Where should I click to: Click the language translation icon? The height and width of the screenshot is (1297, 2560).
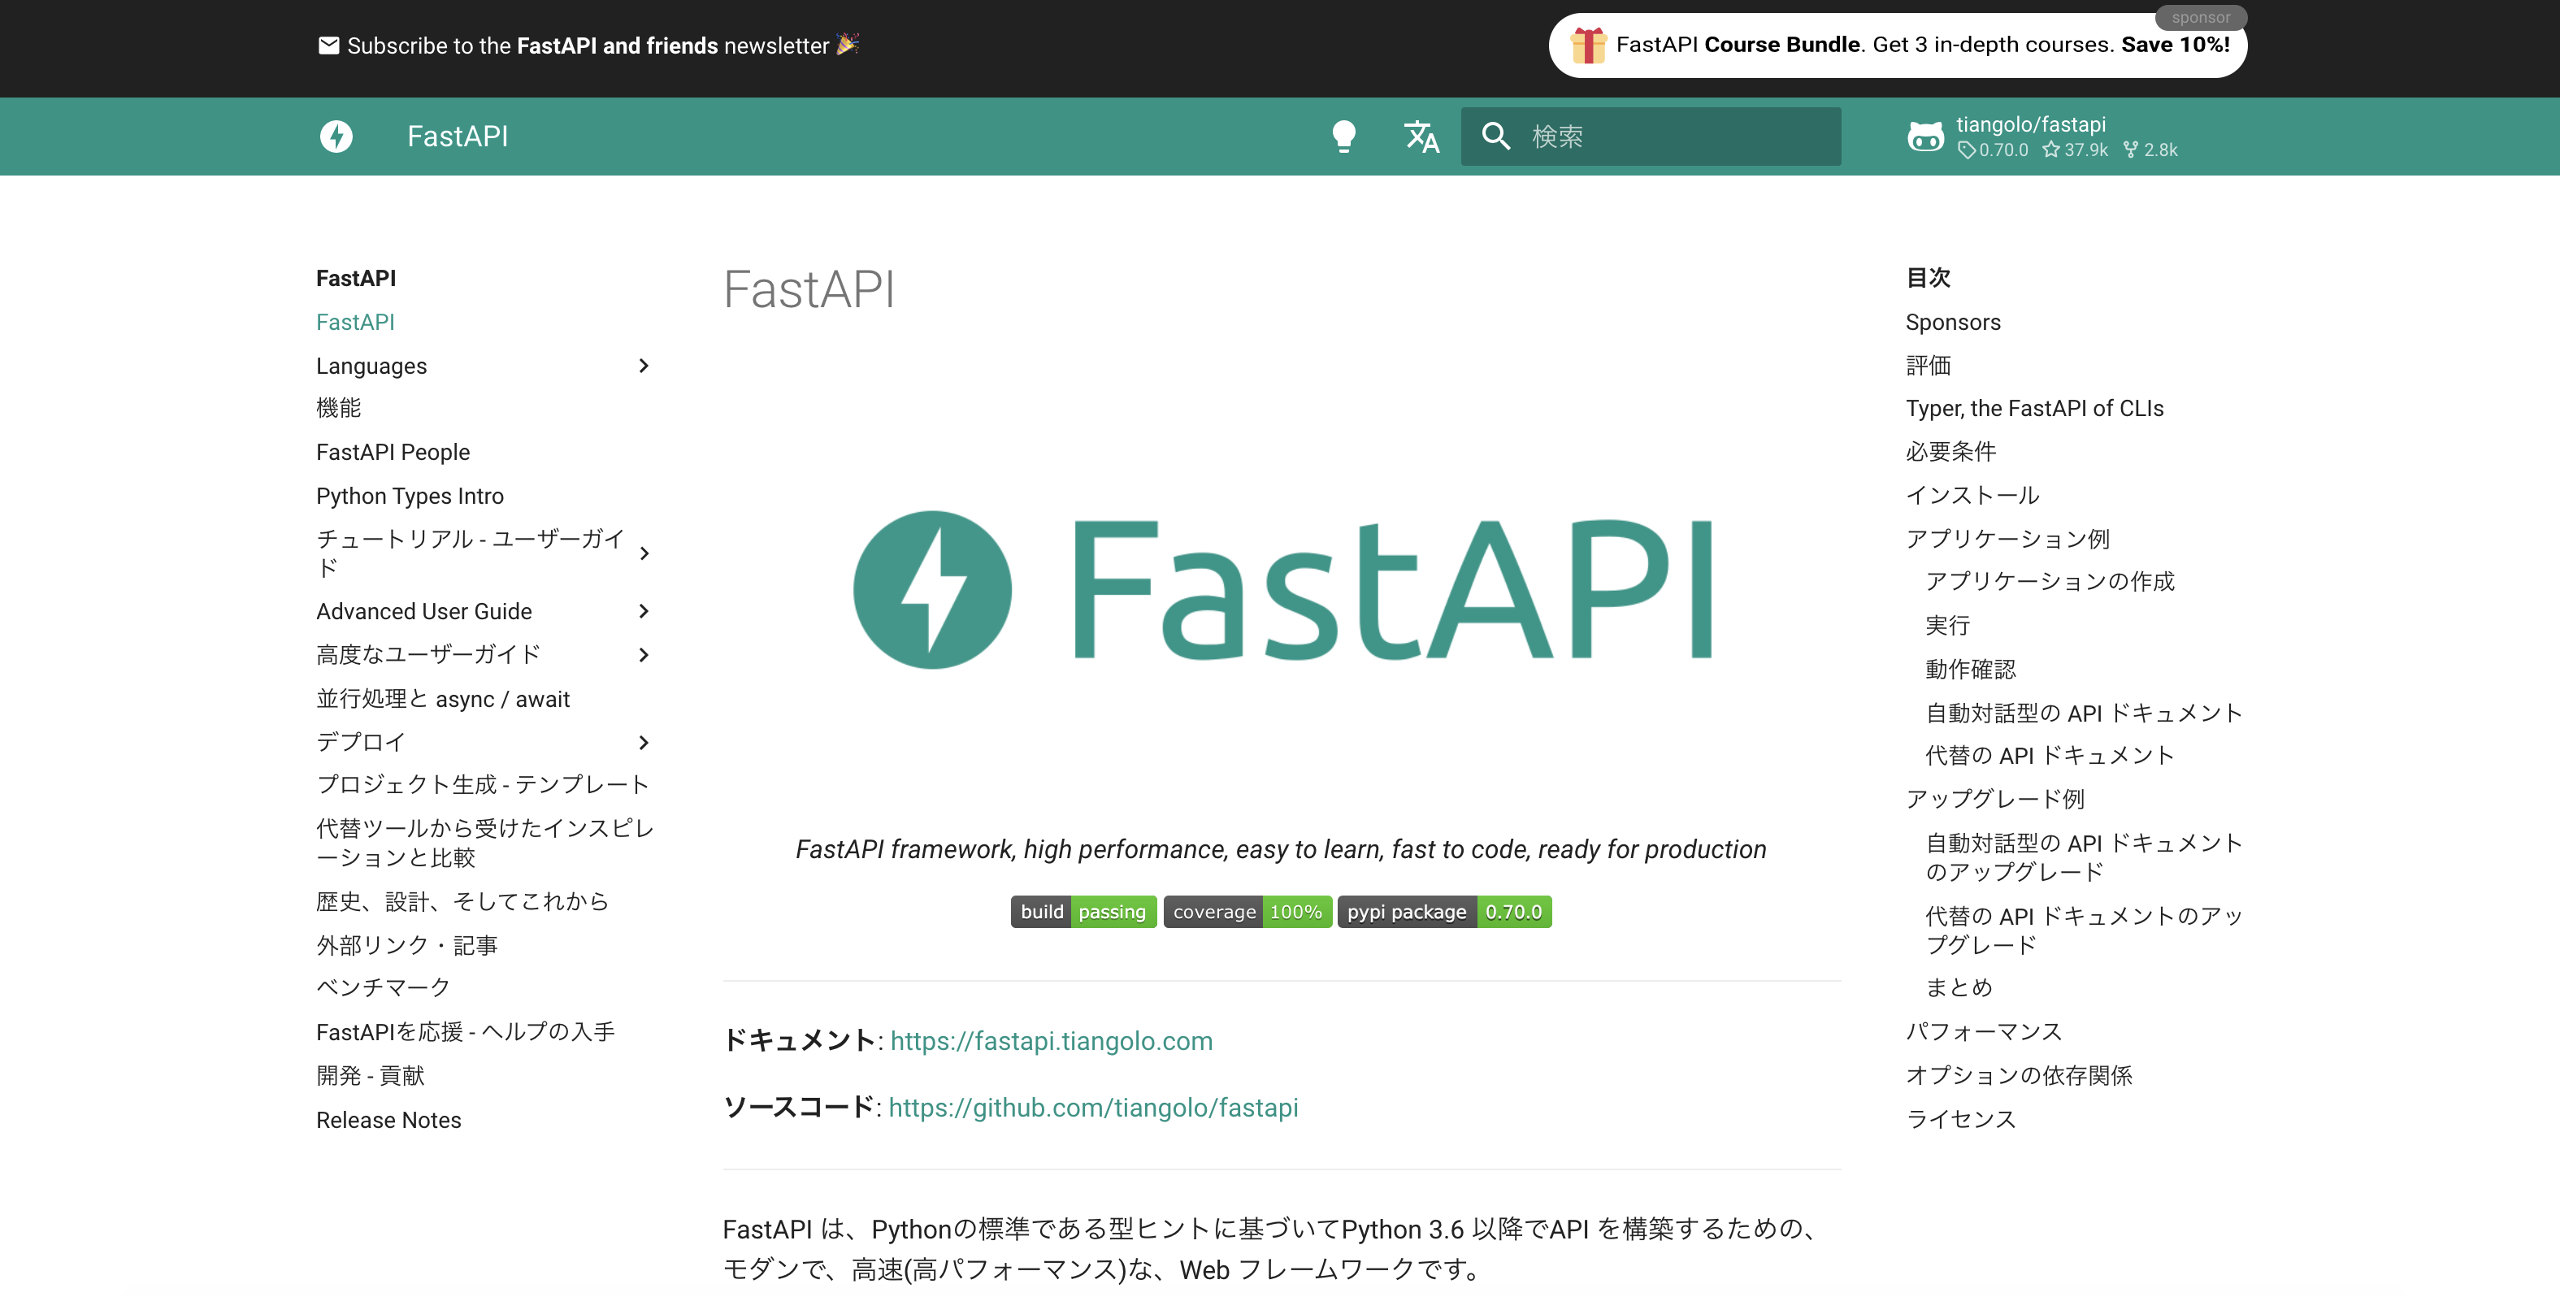(x=1419, y=137)
